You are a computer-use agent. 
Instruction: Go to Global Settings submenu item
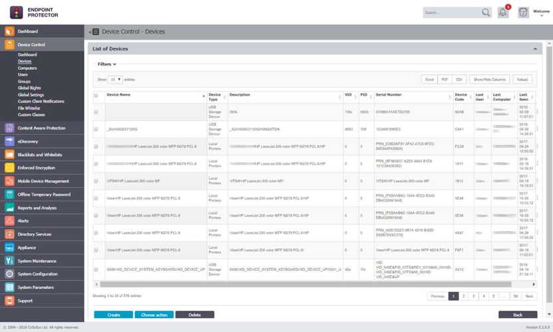[31, 94]
